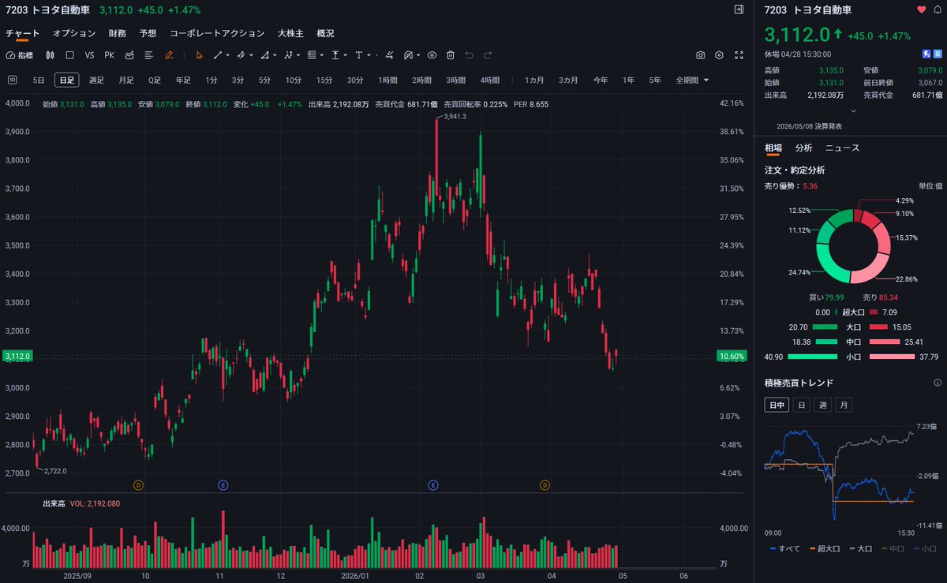The image size is (947, 583).
Task: Switch to the オプション tab
Action: click(x=74, y=33)
